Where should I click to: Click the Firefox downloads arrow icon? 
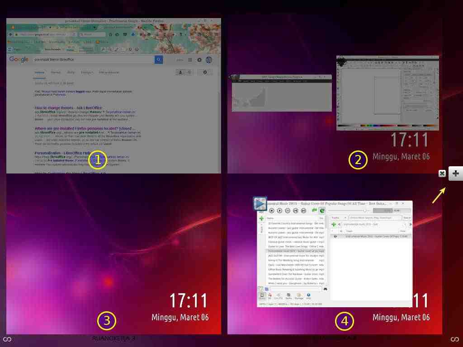point(133,34)
